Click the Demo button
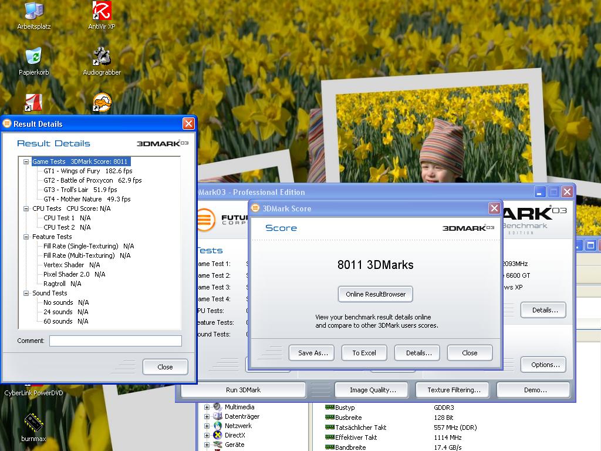Screen dimensions: 601x451 coord(534,390)
